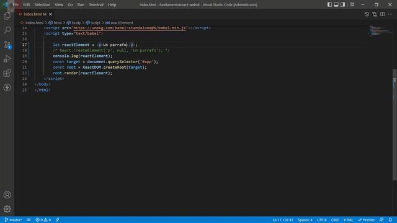Click the plug icon in status bar
The height and width of the screenshot is (223, 397).
tap(58, 220)
